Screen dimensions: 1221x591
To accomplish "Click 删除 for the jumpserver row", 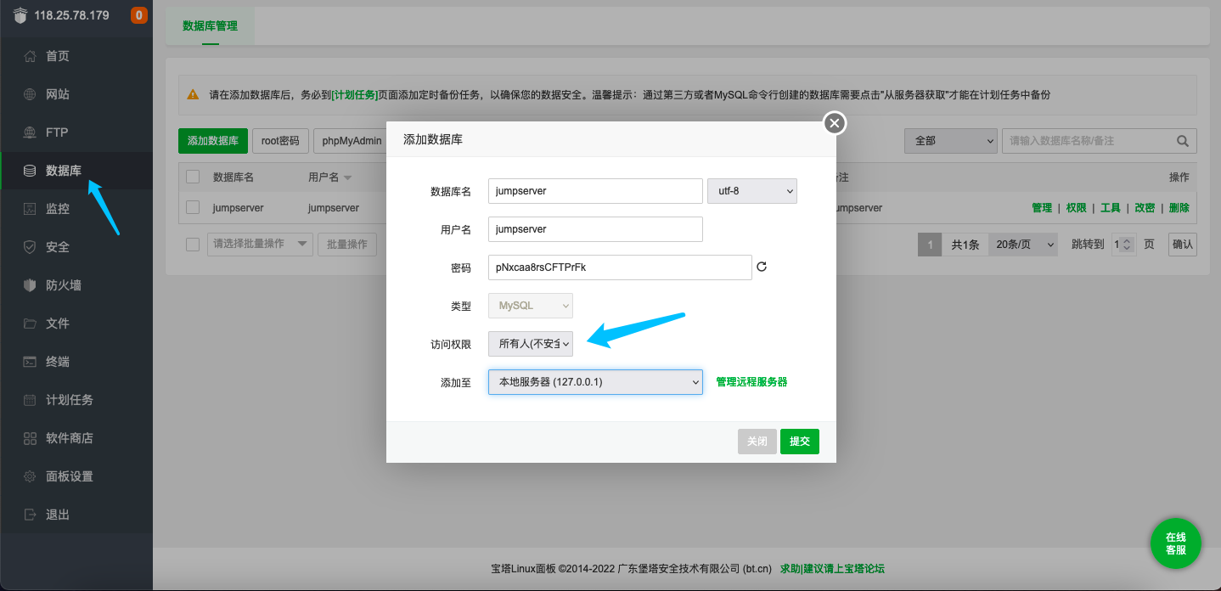I will pyautogui.click(x=1179, y=207).
